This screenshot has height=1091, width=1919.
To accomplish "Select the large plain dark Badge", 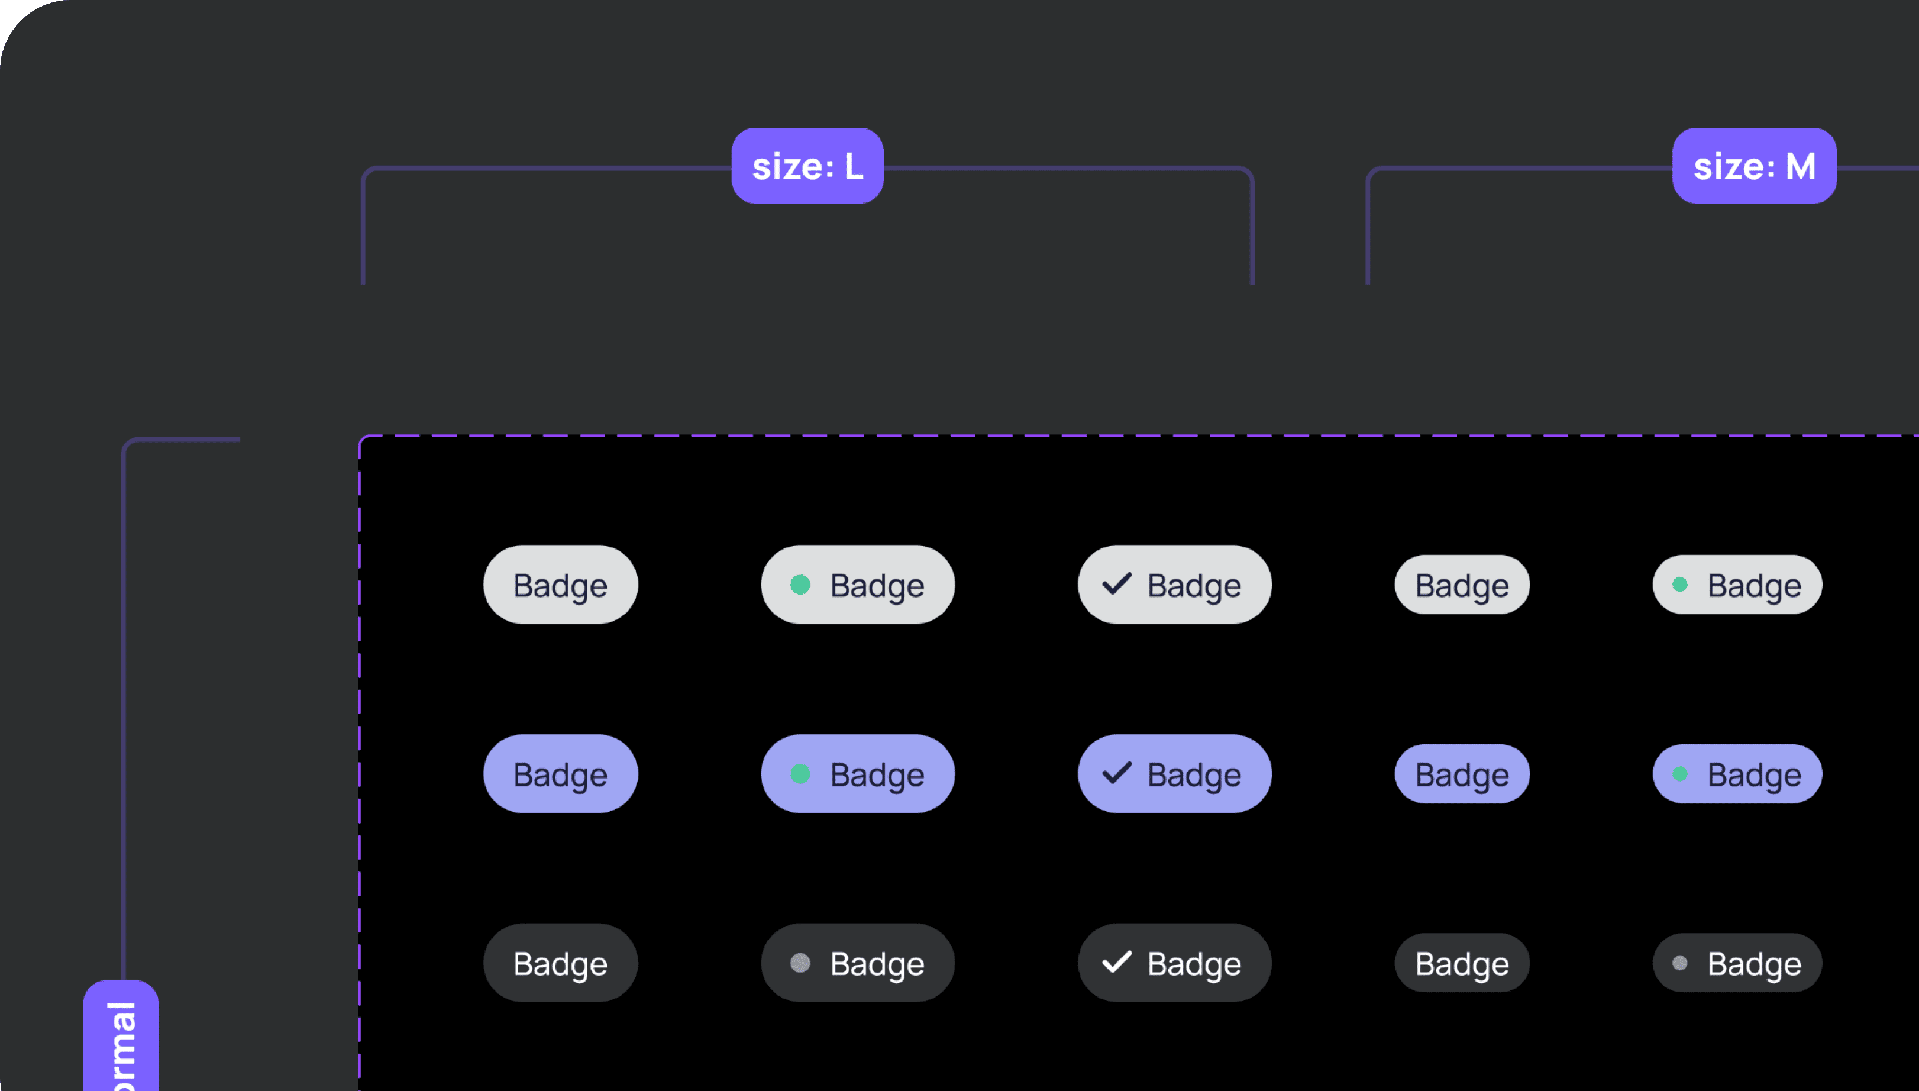I will point(560,963).
